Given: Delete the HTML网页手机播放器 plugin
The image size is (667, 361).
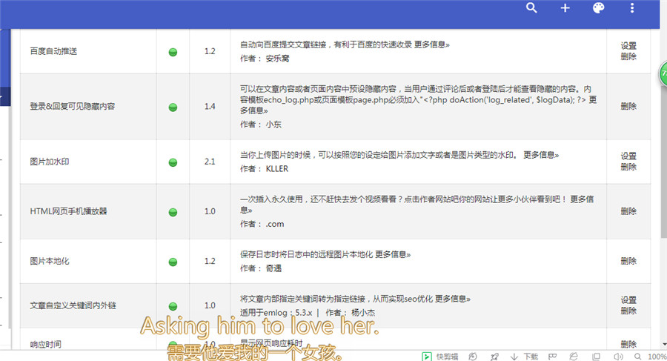Looking at the screenshot, I should point(628,211).
